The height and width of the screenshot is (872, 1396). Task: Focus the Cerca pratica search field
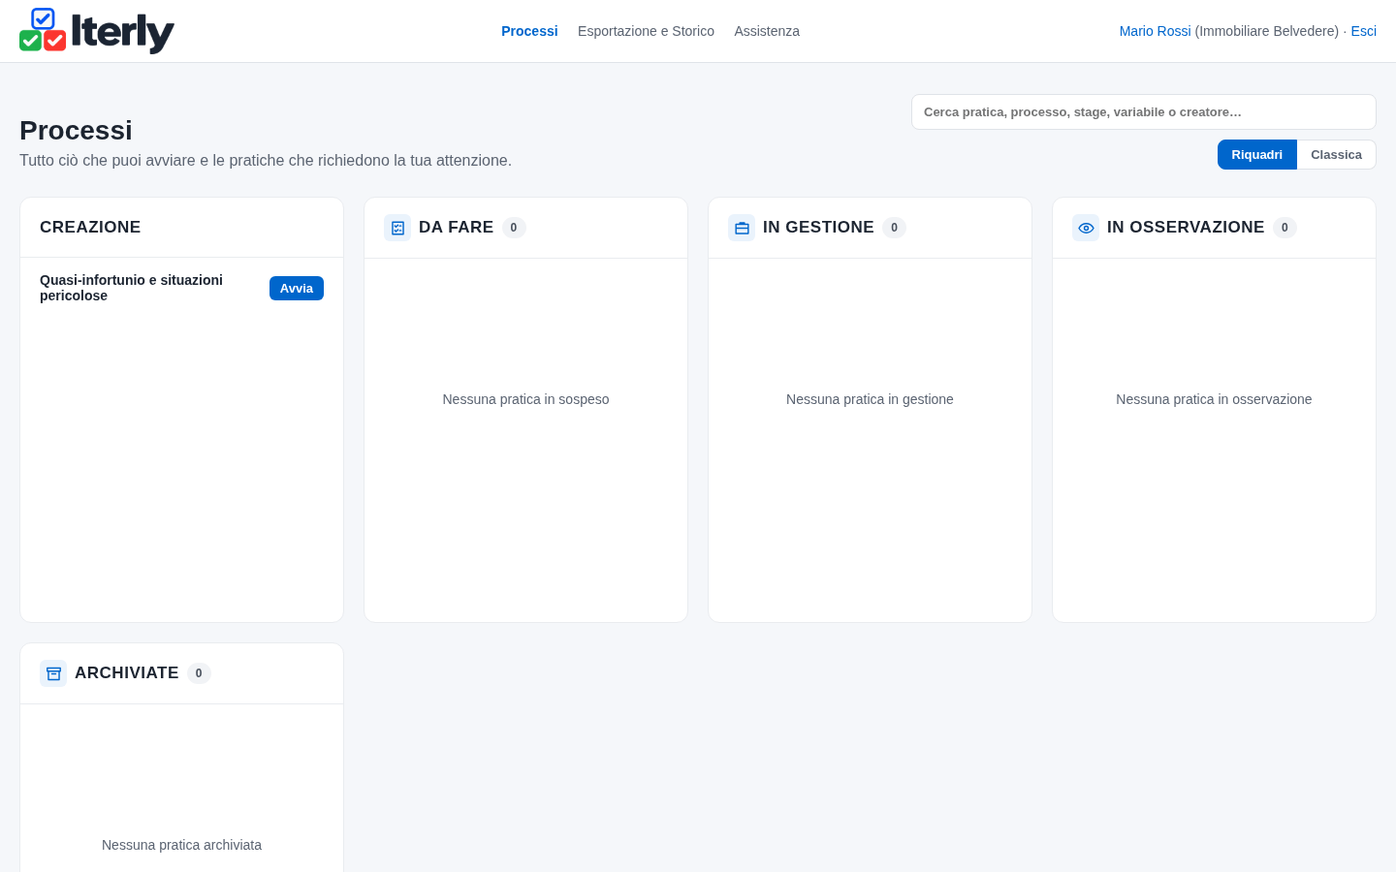pyautogui.click(x=1144, y=112)
